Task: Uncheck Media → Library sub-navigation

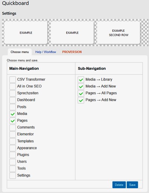Action: click(x=81, y=80)
